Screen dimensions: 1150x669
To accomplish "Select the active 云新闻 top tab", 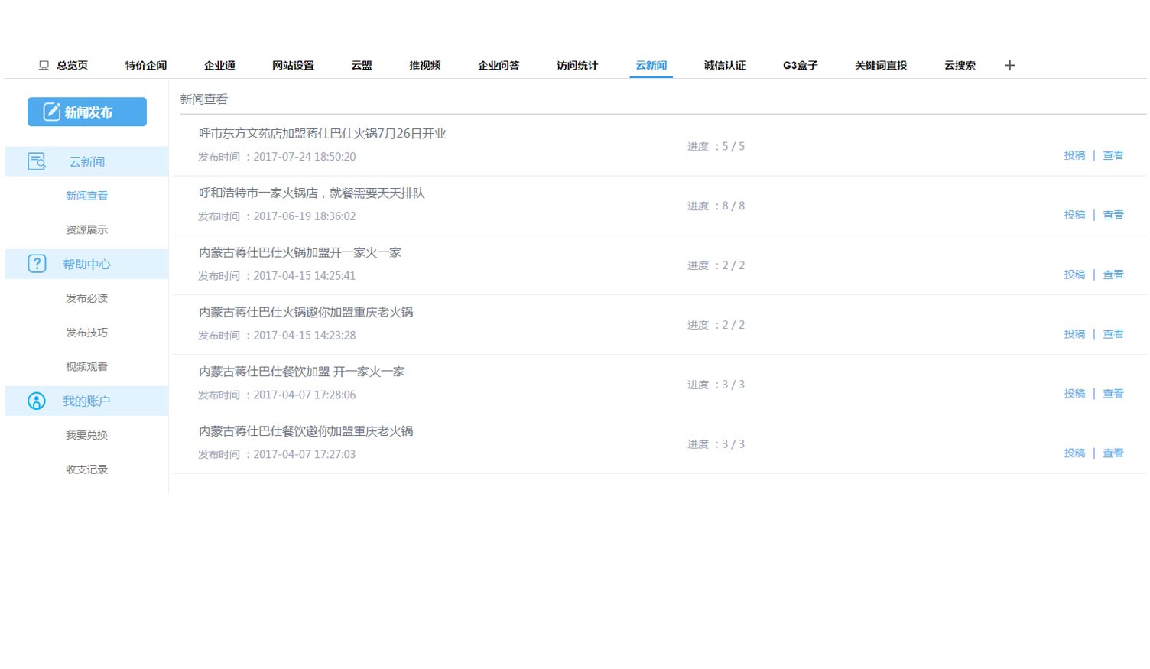I will [651, 66].
